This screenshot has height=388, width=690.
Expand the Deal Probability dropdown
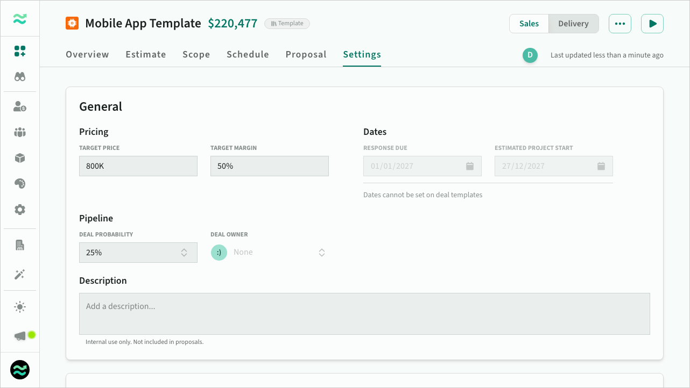[x=138, y=253]
